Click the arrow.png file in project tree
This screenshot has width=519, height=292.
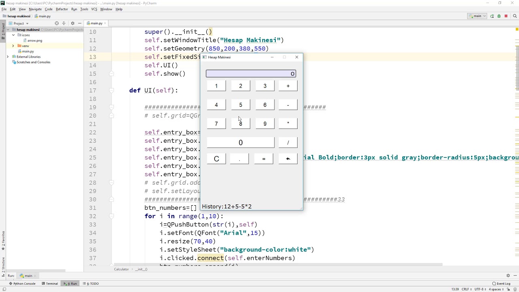pyautogui.click(x=34, y=41)
